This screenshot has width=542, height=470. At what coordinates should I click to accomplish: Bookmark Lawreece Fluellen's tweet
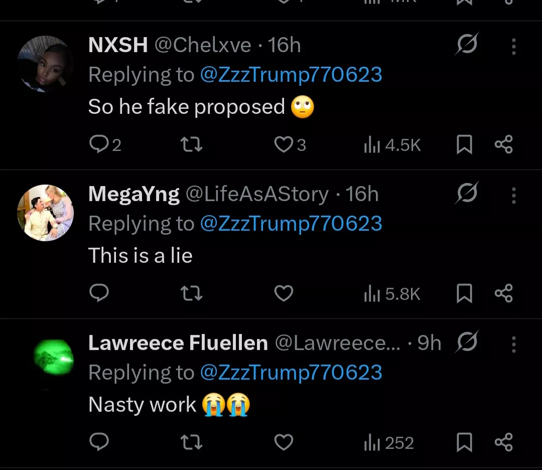click(464, 442)
